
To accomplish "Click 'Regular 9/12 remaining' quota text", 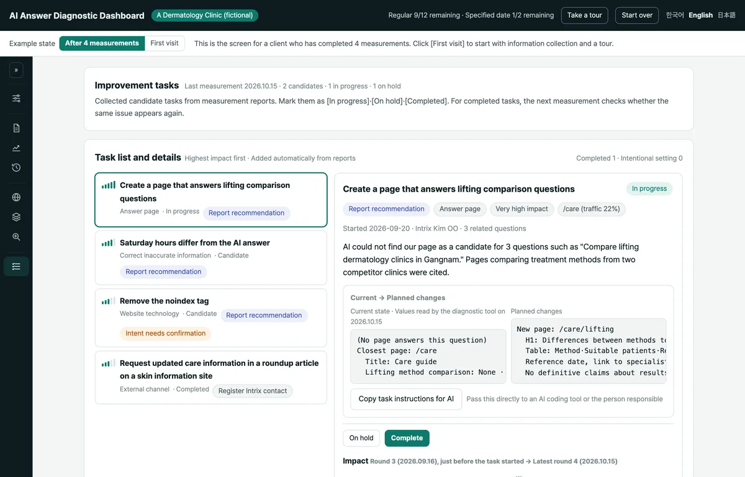I will 424,16.
